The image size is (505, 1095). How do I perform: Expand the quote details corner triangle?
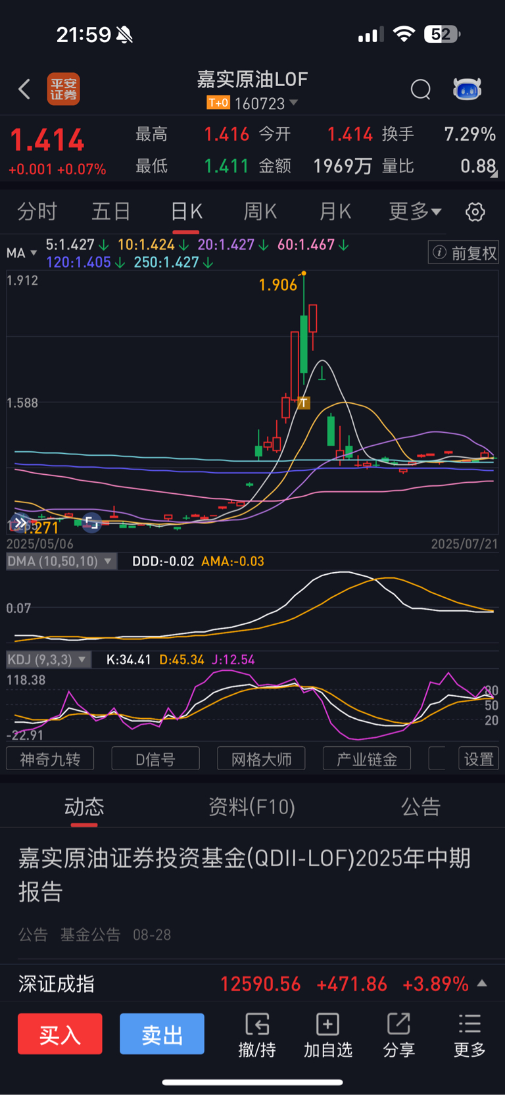(x=494, y=174)
